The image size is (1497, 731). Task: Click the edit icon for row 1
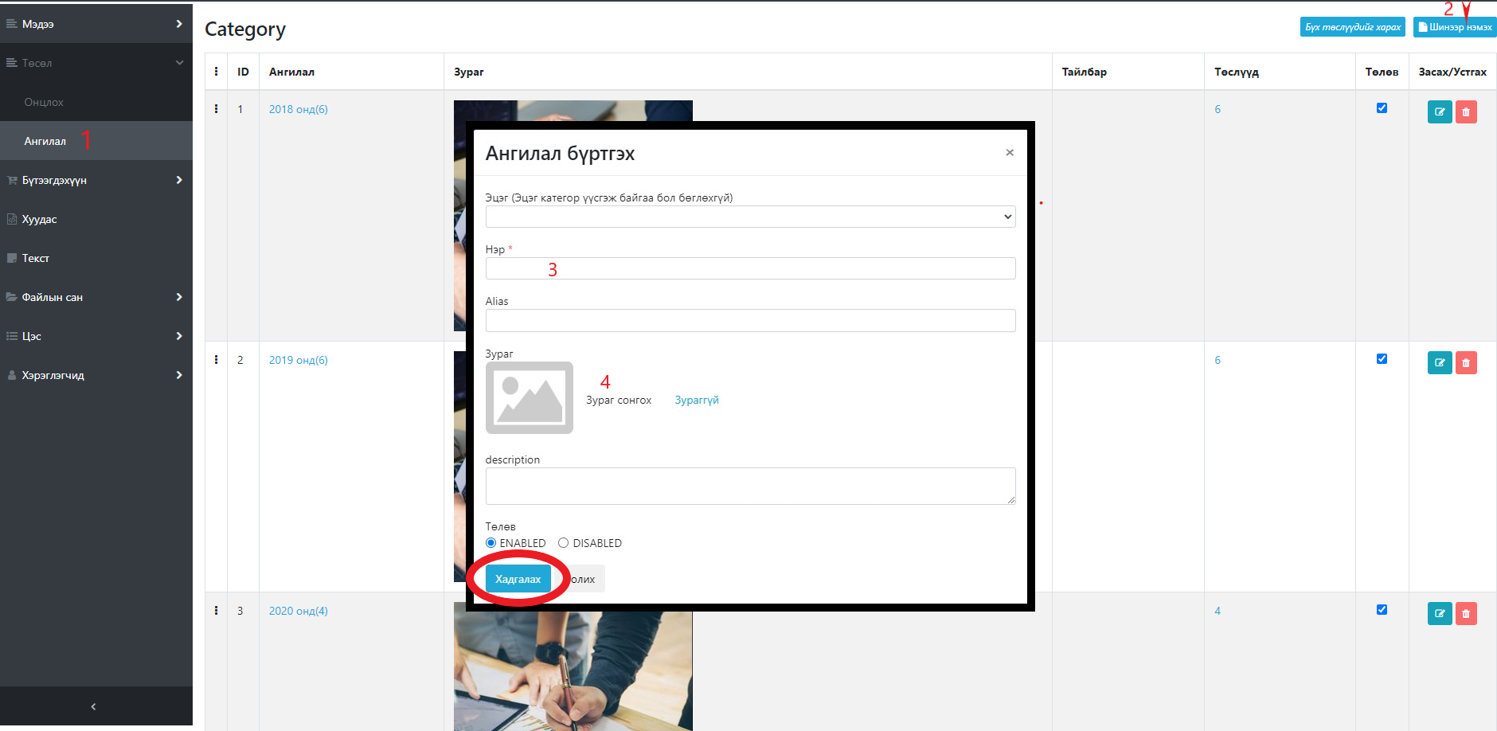[x=1439, y=112]
